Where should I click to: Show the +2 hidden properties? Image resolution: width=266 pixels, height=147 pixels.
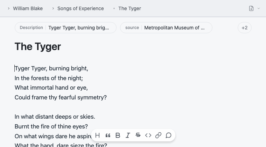[244, 28]
